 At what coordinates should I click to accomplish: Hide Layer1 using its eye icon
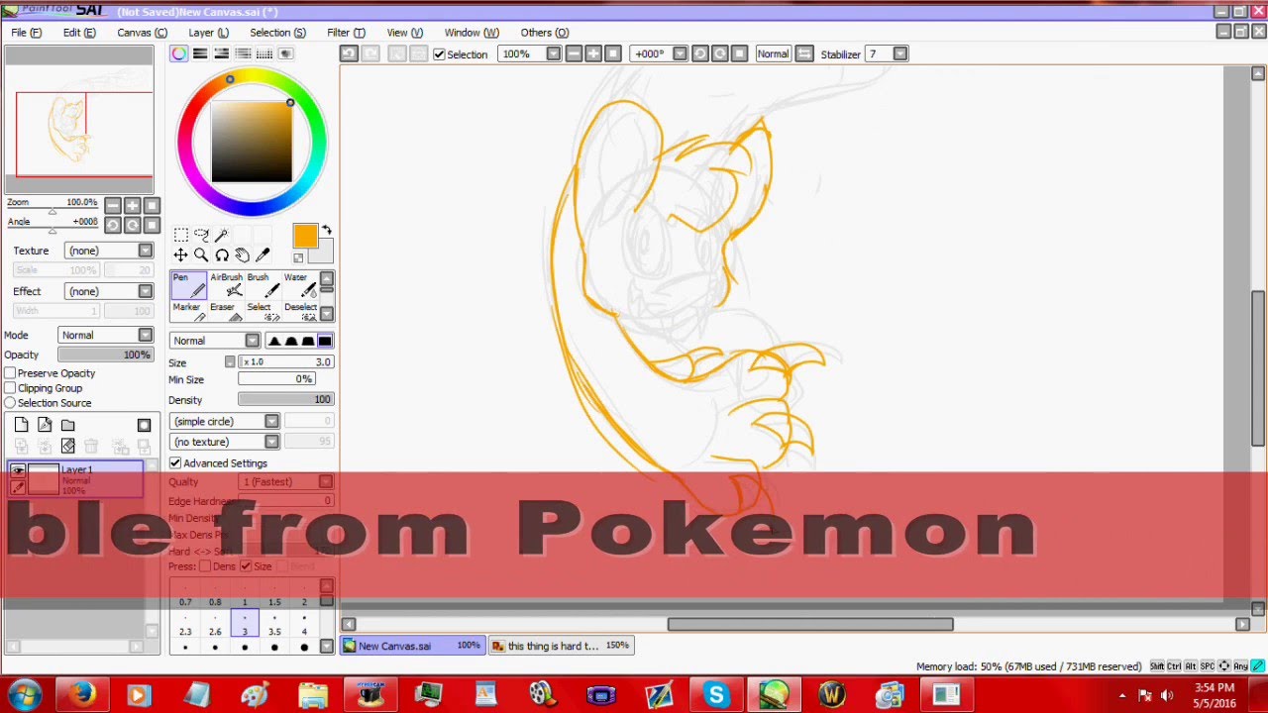click(x=18, y=470)
